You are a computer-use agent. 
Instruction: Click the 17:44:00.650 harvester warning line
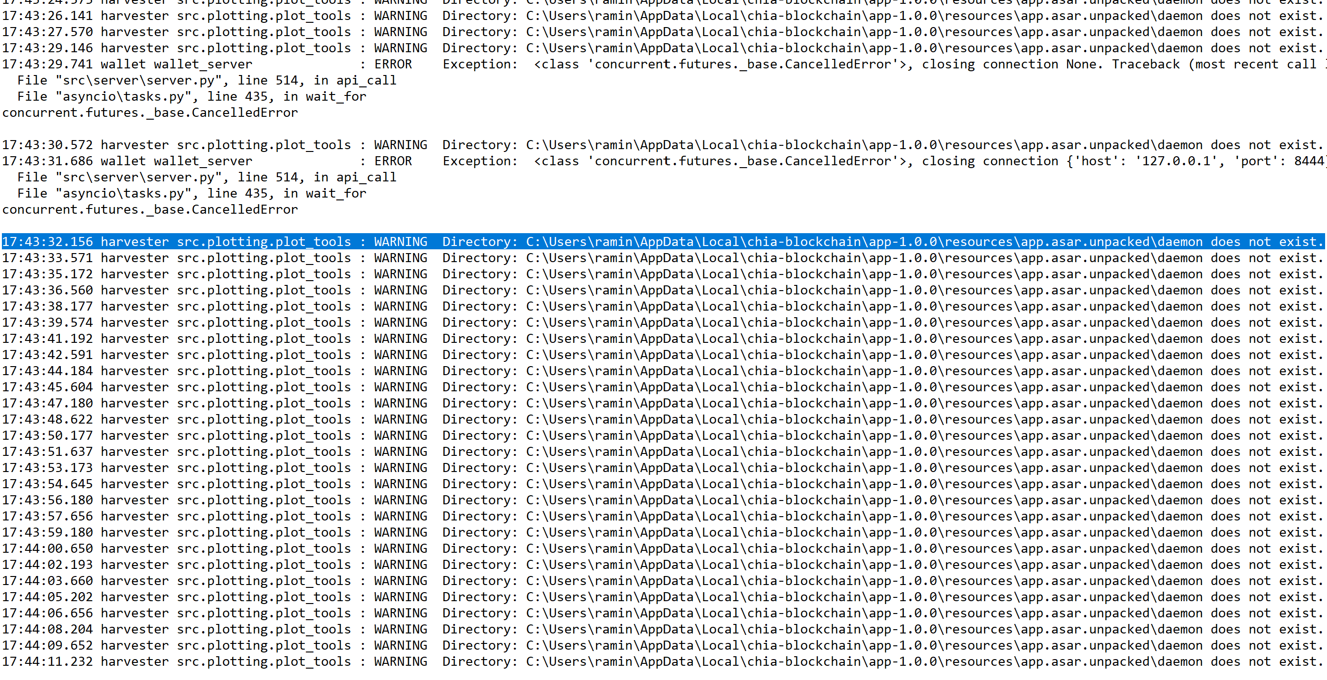pyautogui.click(x=663, y=548)
